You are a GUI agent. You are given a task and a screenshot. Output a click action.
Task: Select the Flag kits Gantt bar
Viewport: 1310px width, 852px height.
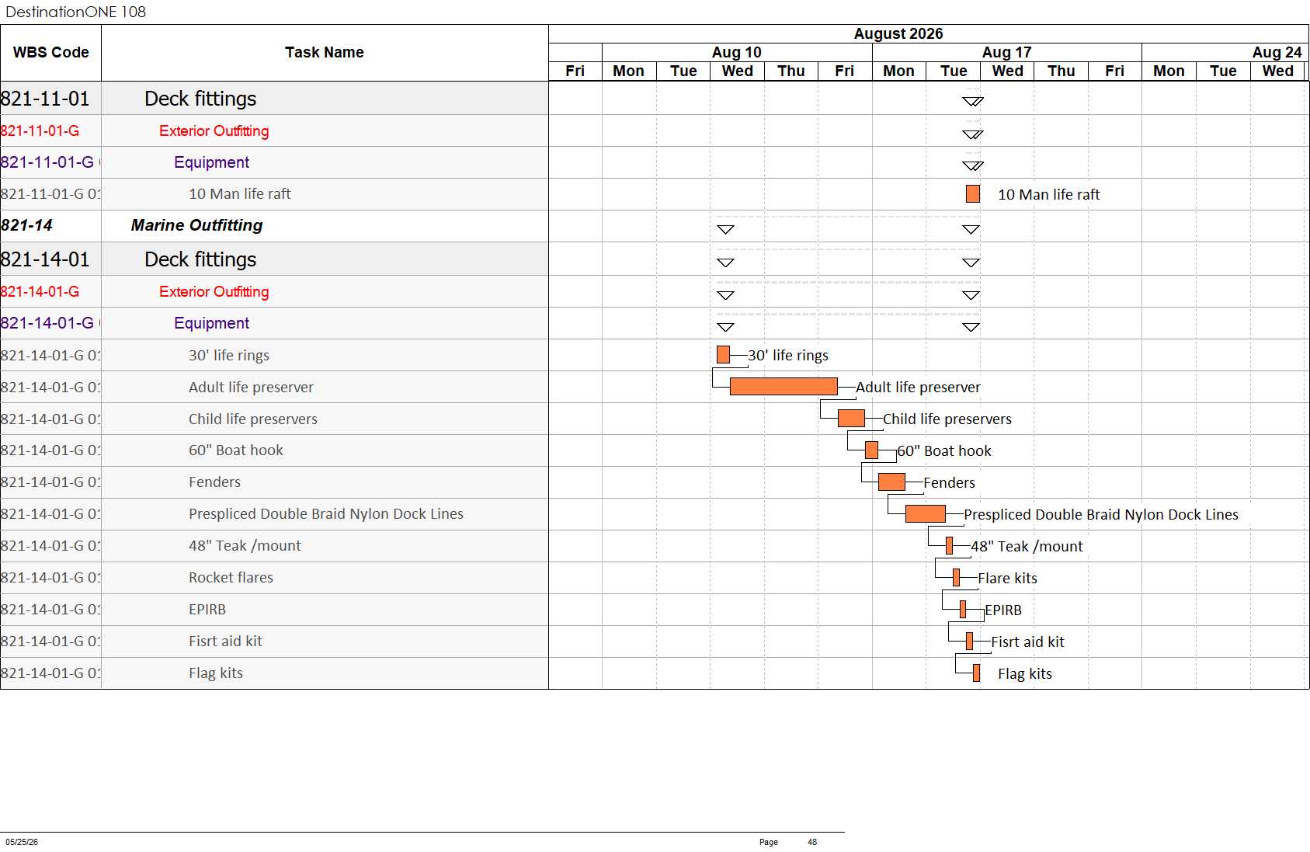pyautogui.click(x=976, y=673)
